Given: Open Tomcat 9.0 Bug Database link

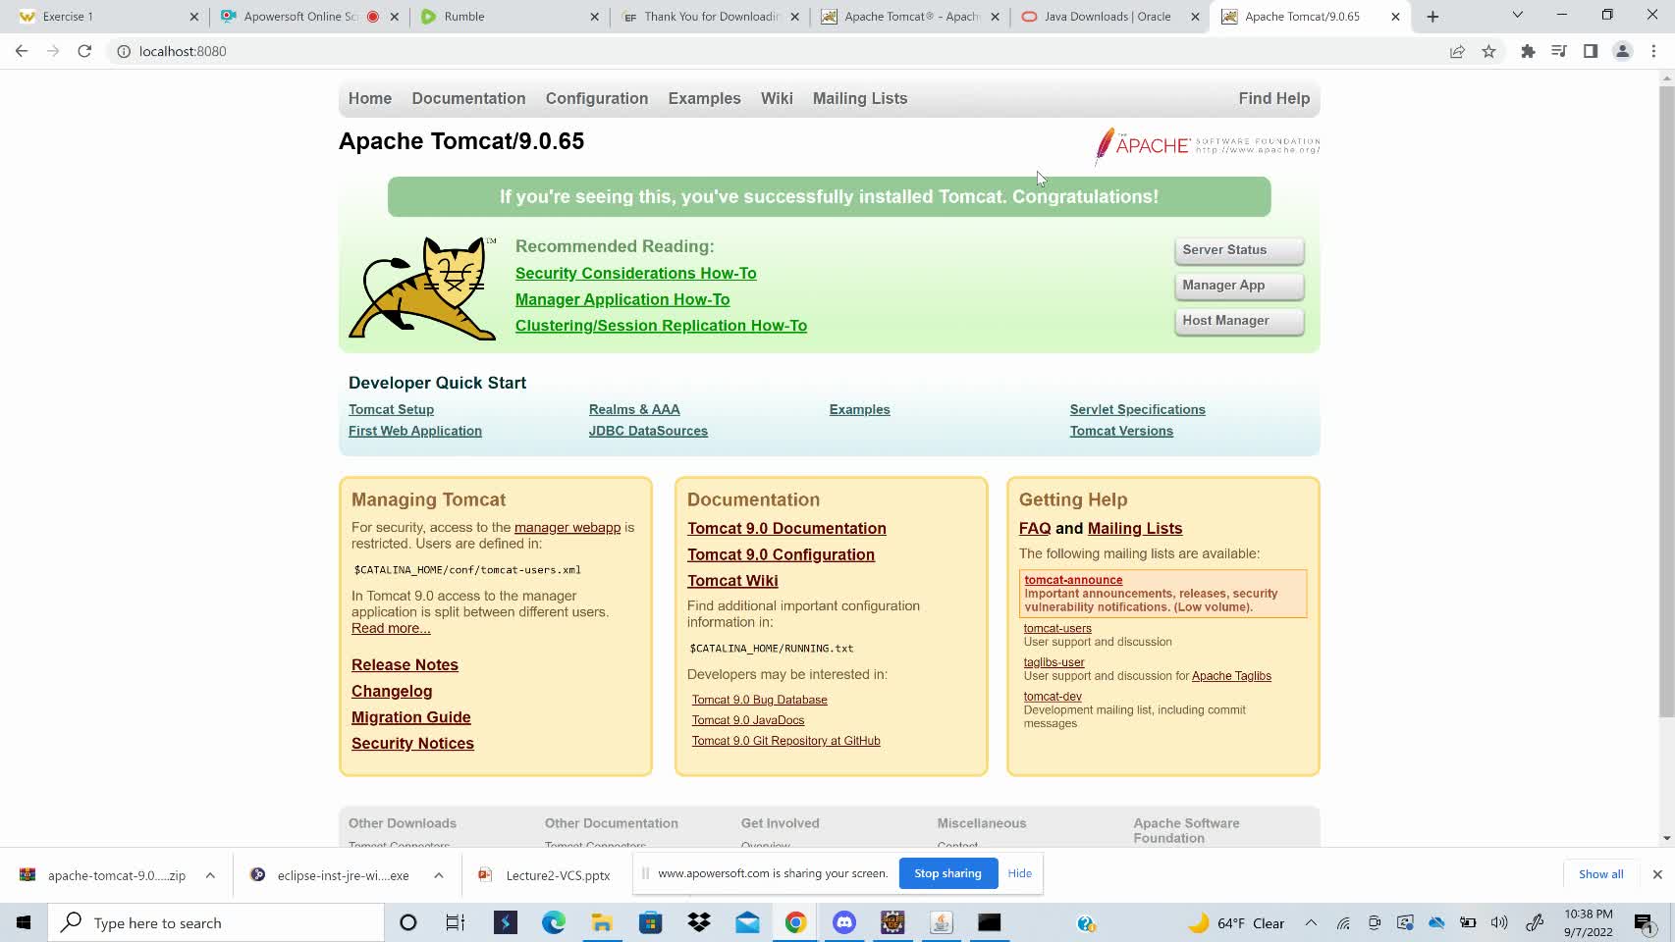Looking at the screenshot, I should tap(759, 700).
